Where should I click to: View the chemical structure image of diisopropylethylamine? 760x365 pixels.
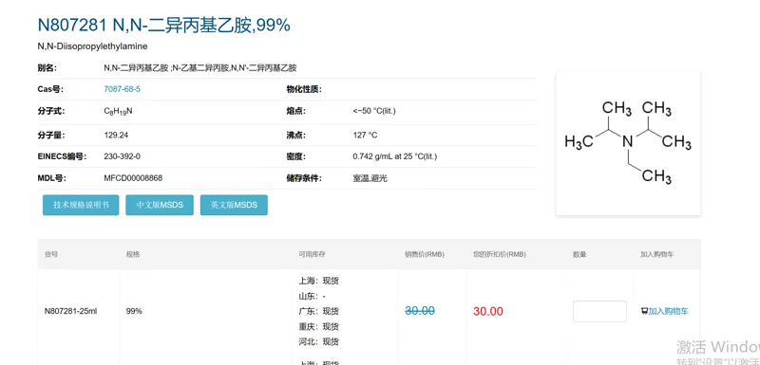628,143
